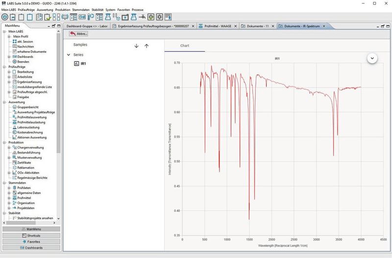This screenshot has height=258, width=392.
Task: Click the series chart icon beside IR1
Action: (76, 64)
